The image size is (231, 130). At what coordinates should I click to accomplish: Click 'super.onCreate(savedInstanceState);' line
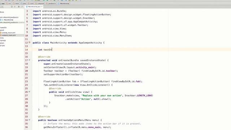point(67,64)
